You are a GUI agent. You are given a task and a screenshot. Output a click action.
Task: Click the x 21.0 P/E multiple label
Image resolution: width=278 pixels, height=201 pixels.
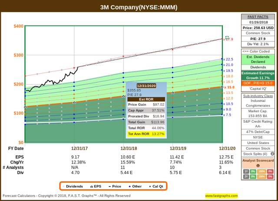point(228,65)
